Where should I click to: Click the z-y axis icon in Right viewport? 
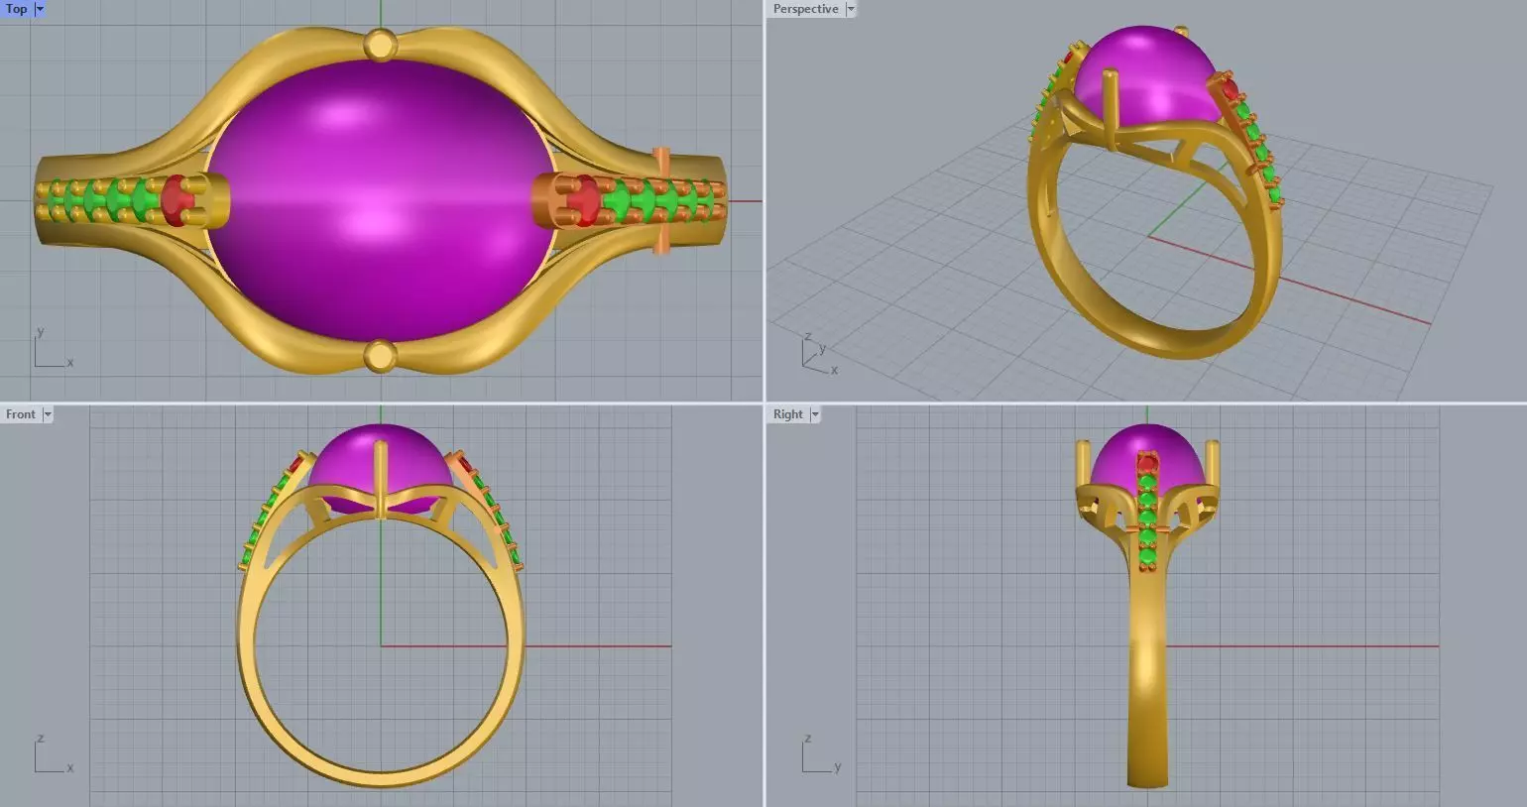pos(821,753)
